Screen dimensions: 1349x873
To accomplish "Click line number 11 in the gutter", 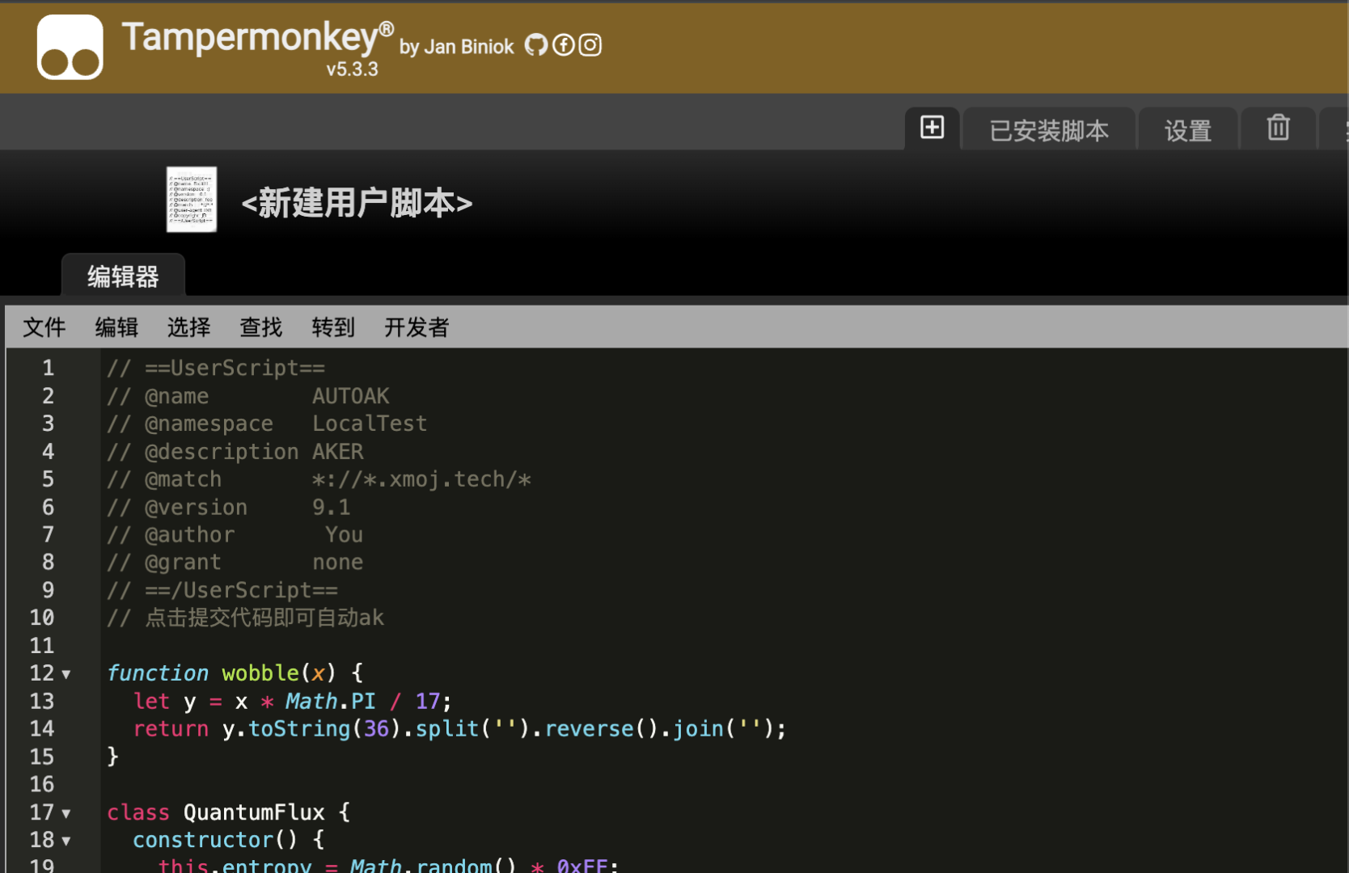I will pyautogui.click(x=42, y=646).
